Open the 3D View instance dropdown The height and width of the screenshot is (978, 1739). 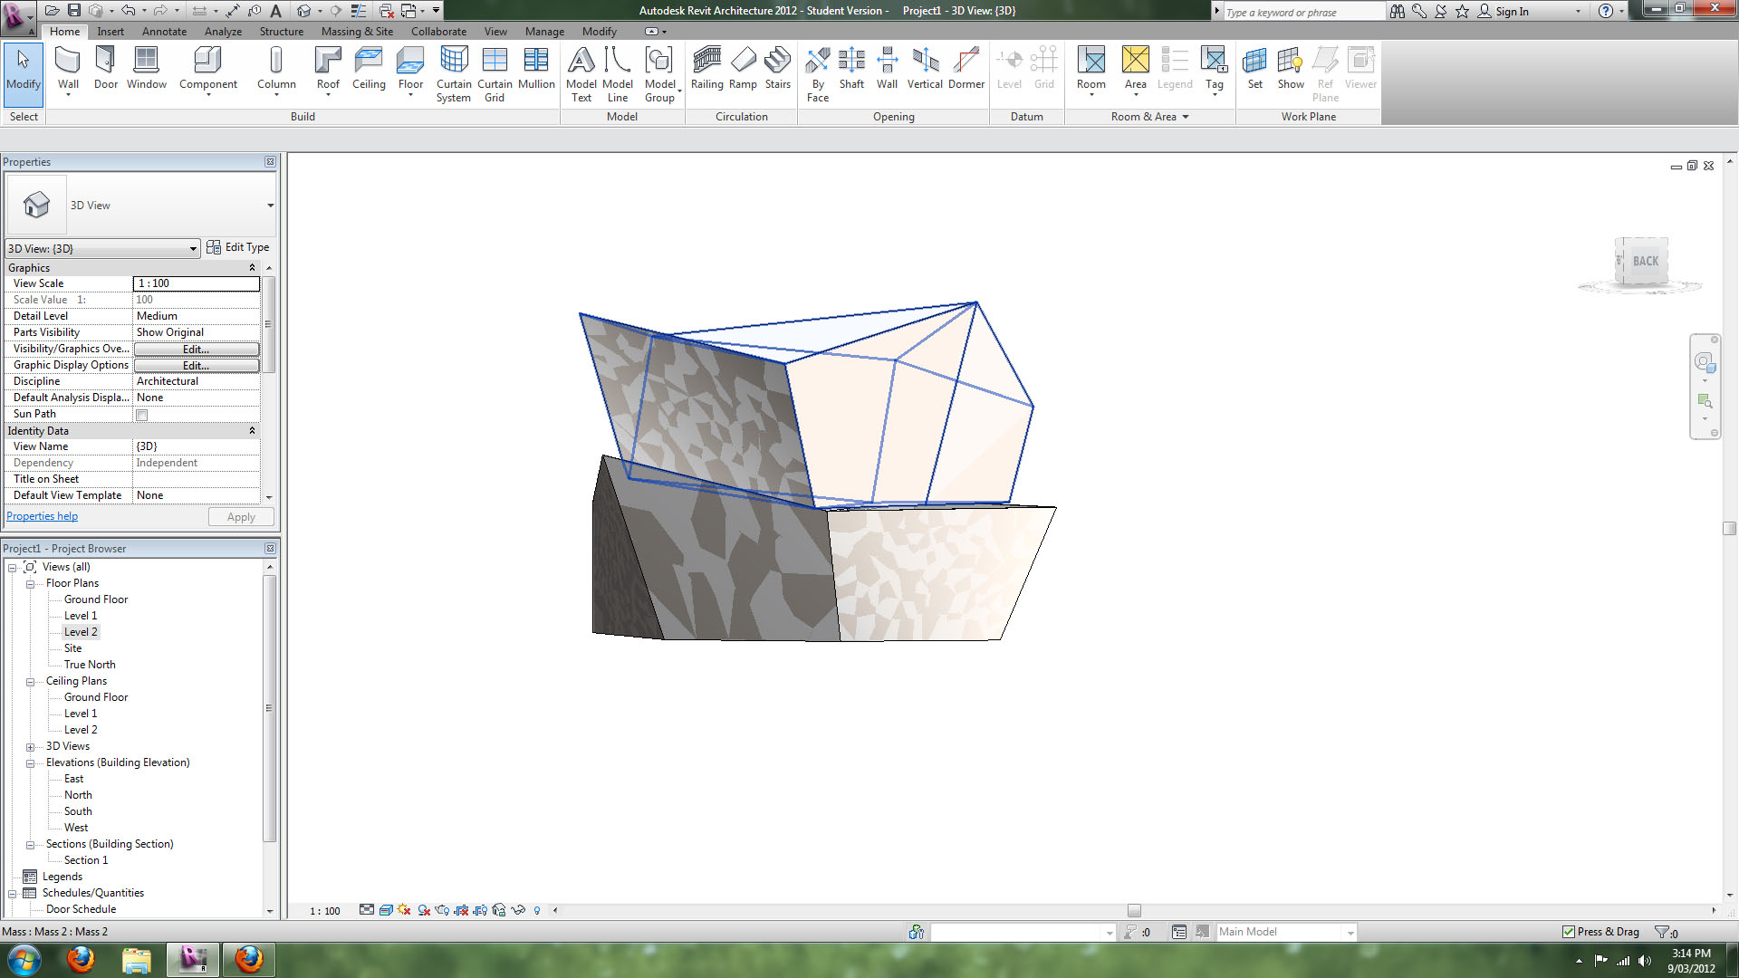(193, 248)
